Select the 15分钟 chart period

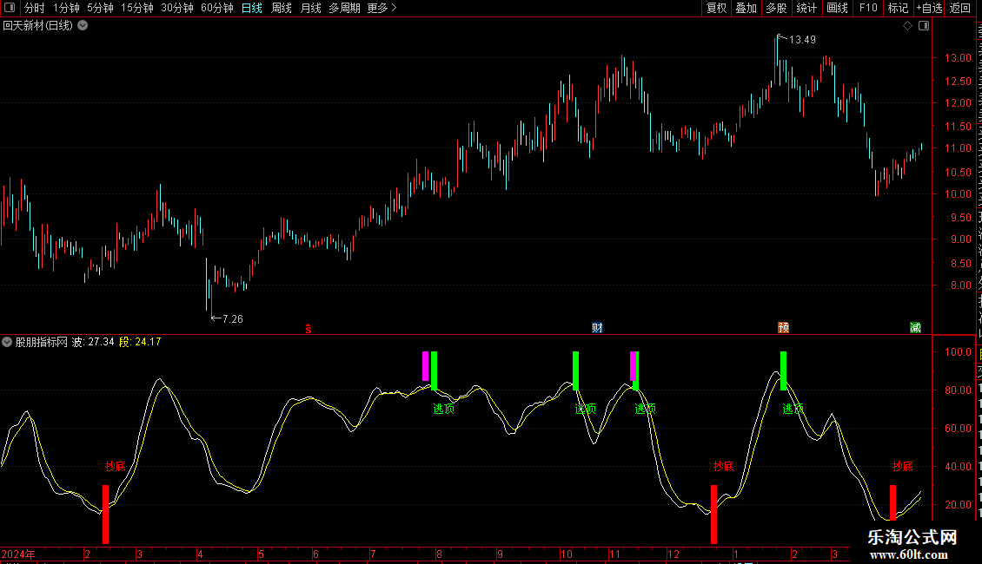tap(137, 8)
